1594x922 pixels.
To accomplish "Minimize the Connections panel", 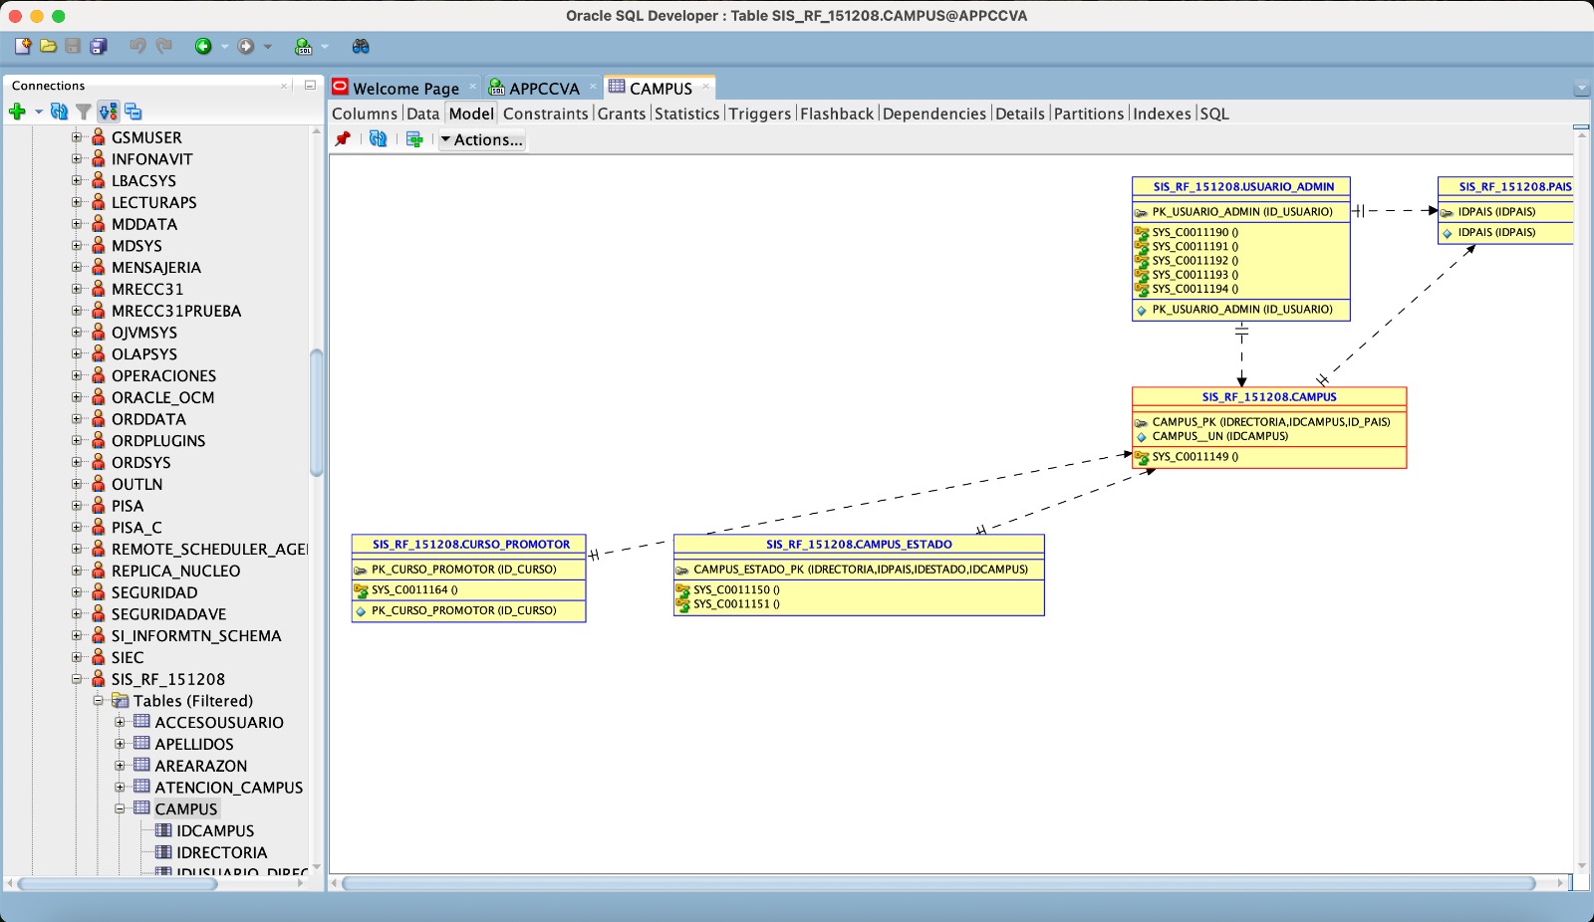I will point(310,86).
